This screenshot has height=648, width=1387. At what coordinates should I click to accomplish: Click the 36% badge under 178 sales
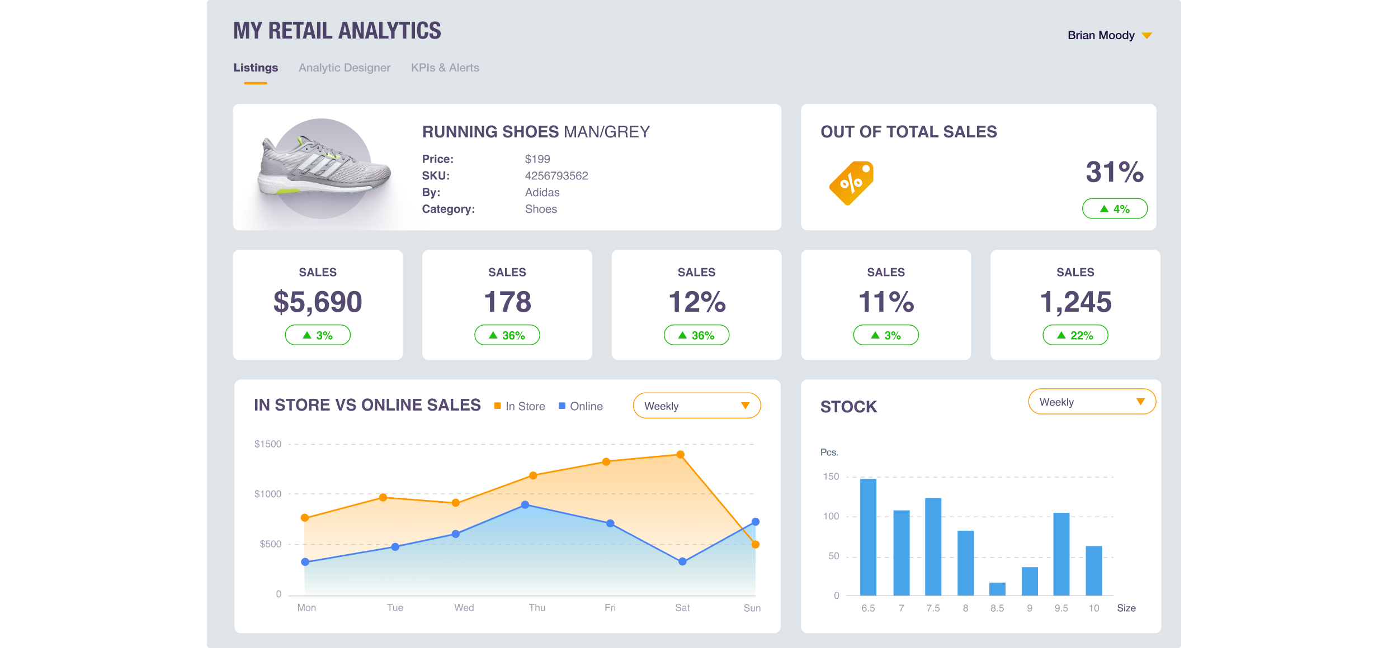[507, 335]
